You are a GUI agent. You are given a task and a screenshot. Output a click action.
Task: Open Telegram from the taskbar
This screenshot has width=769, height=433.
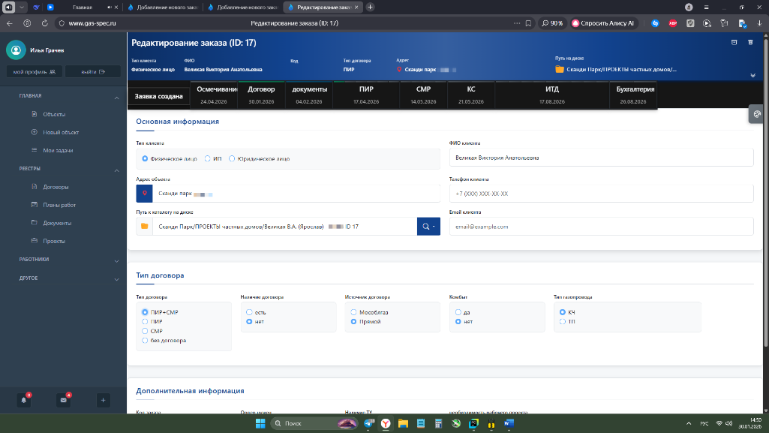pos(368,423)
